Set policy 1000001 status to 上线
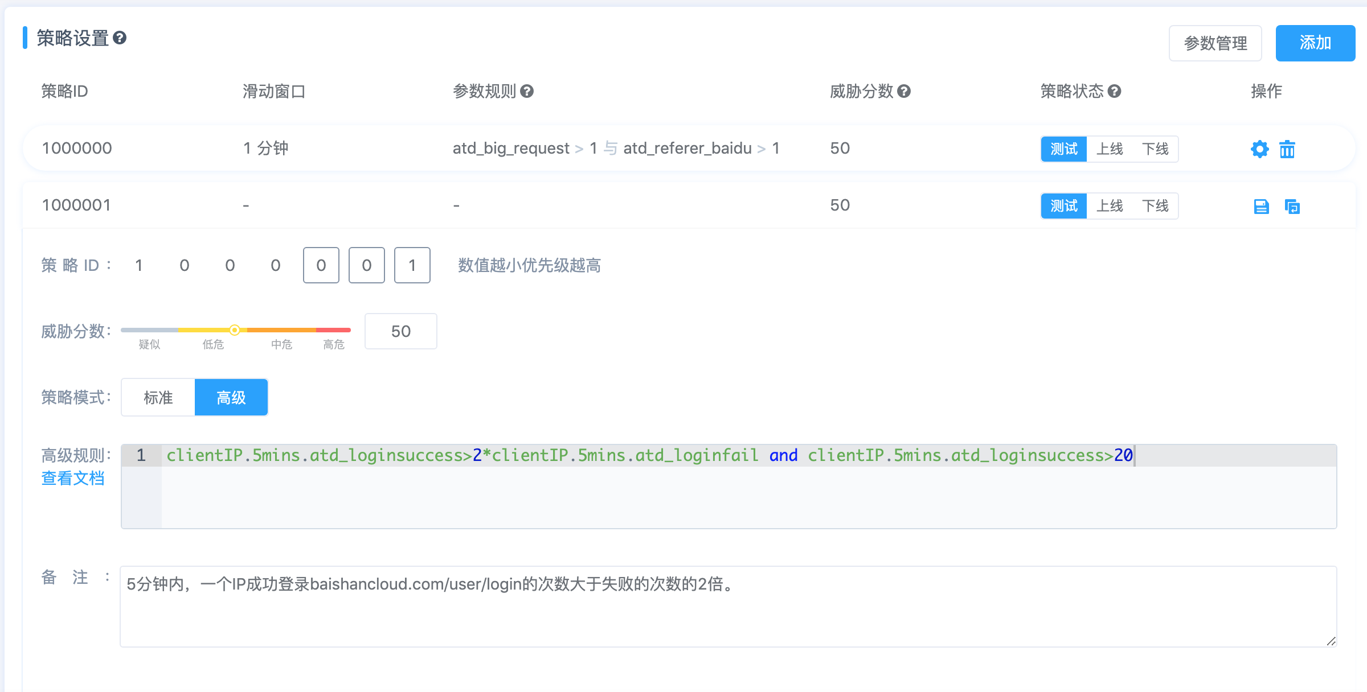The width and height of the screenshot is (1367, 692). click(x=1110, y=206)
